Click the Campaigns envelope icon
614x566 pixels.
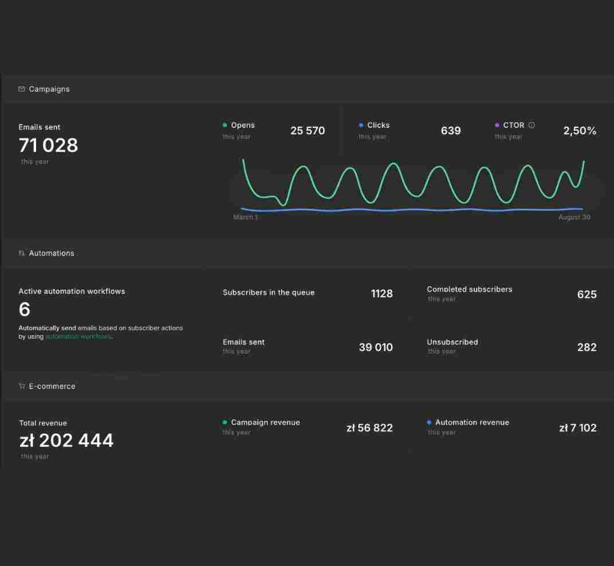coord(22,89)
